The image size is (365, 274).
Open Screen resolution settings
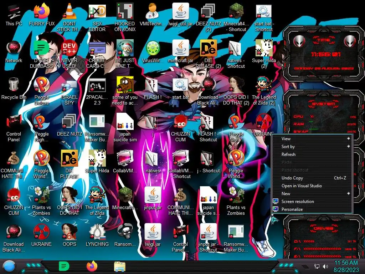313,202
